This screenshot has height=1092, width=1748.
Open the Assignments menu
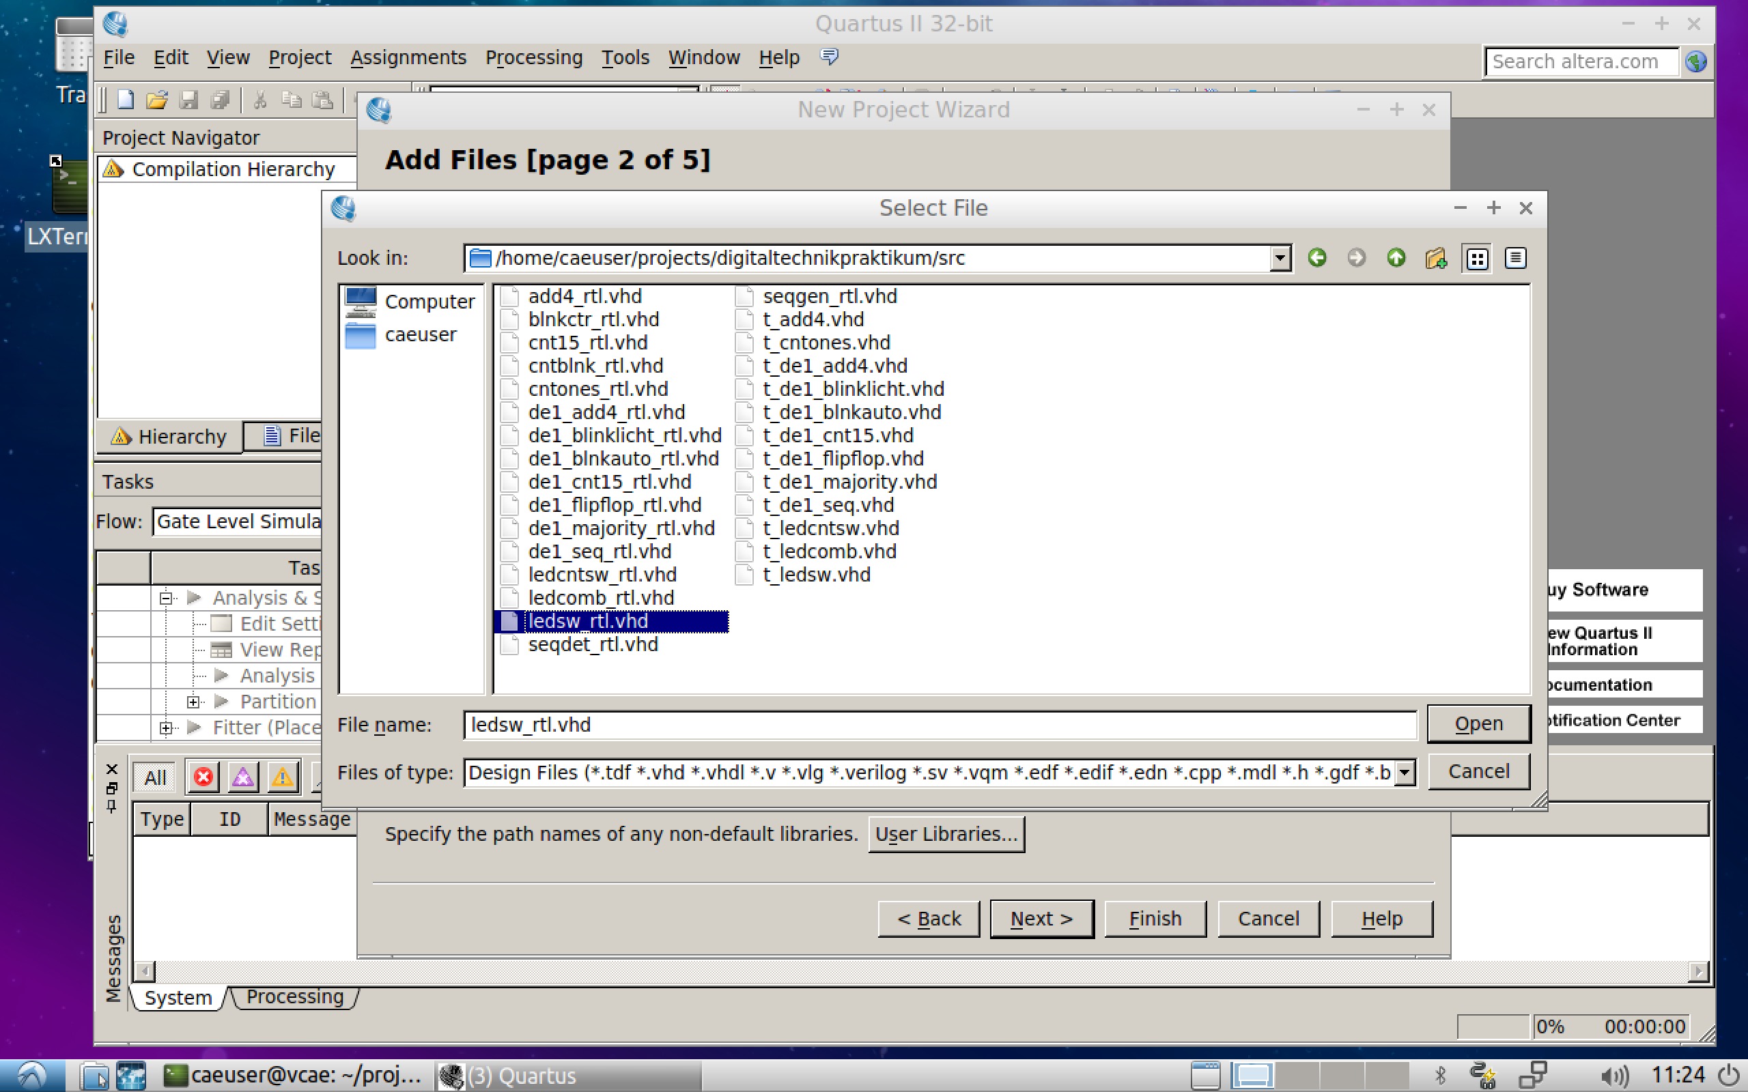coord(408,57)
